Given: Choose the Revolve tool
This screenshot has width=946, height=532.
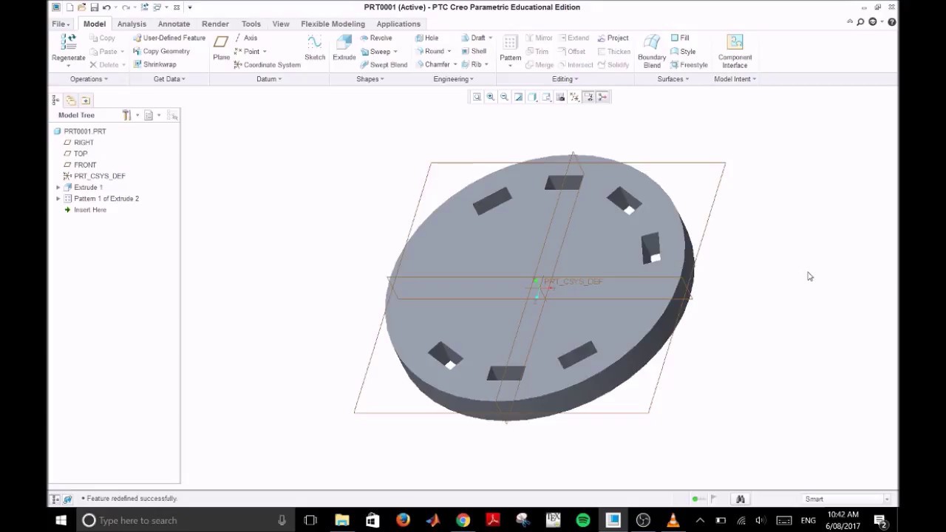Looking at the screenshot, I should coord(376,38).
